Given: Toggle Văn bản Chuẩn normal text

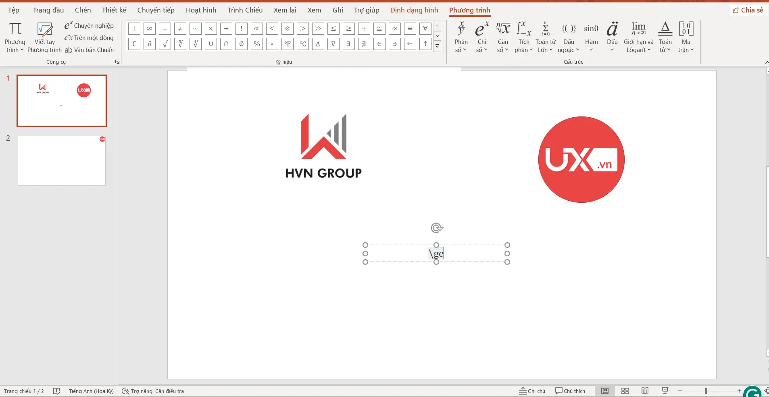Looking at the screenshot, I should pyautogui.click(x=89, y=50).
